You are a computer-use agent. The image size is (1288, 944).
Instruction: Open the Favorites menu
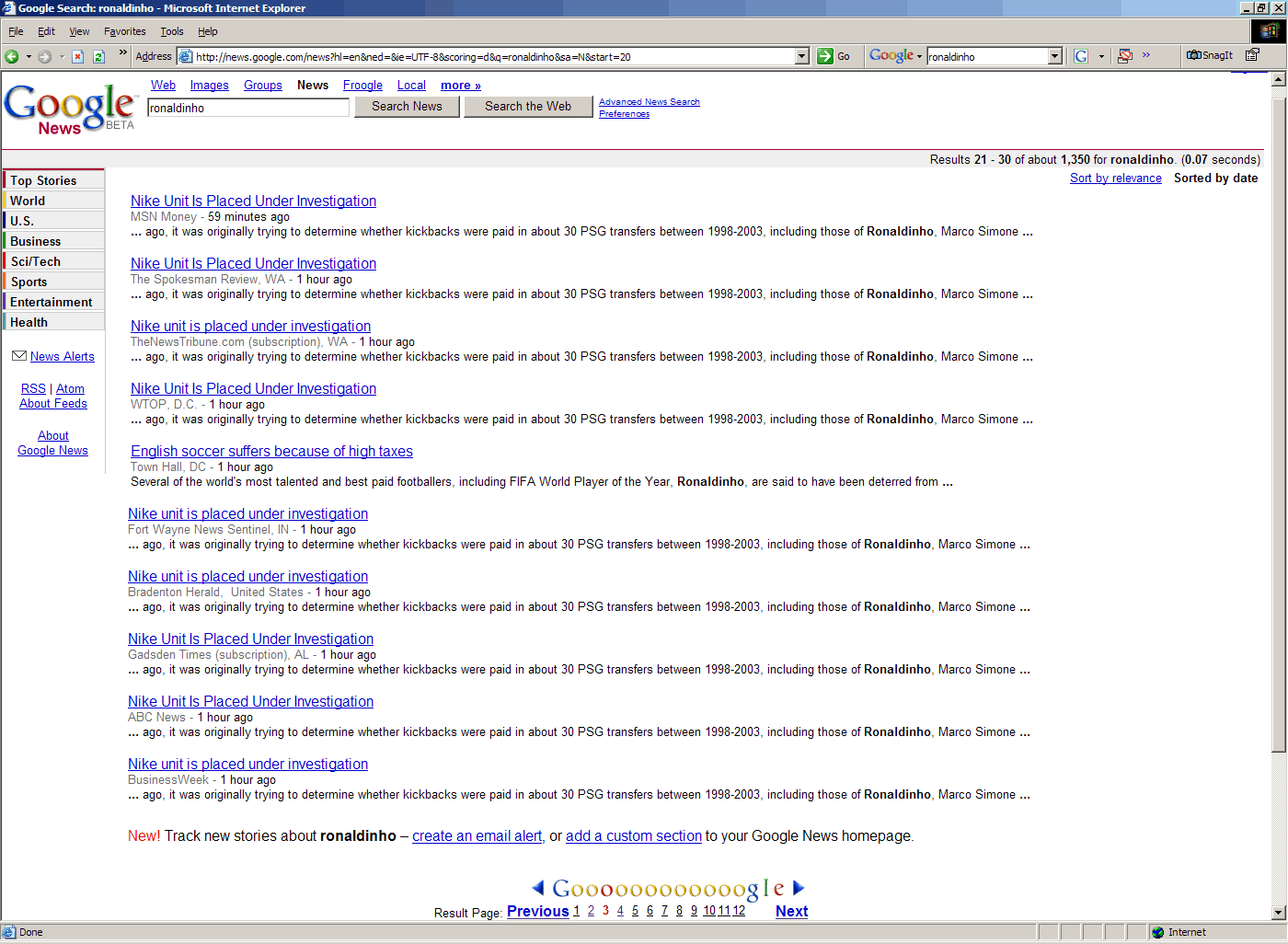[x=124, y=31]
